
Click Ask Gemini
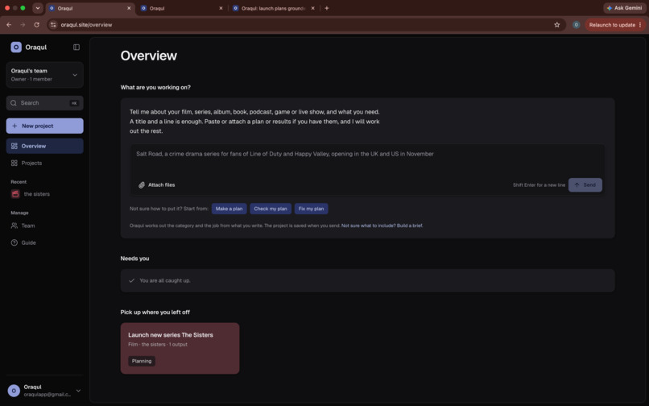pos(624,8)
